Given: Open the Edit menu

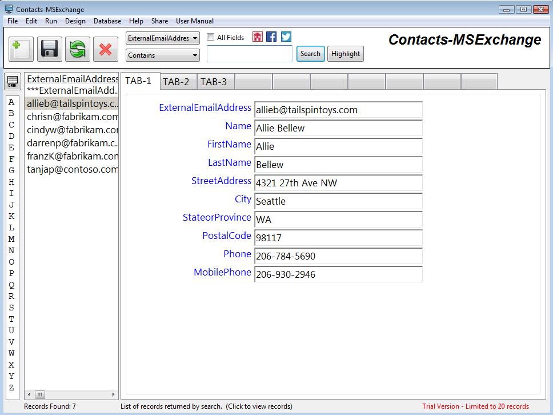Looking at the screenshot, I should click(x=31, y=21).
